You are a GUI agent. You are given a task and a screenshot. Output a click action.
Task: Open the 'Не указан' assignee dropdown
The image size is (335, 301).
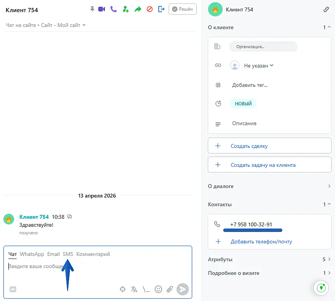[x=258, y=66]
